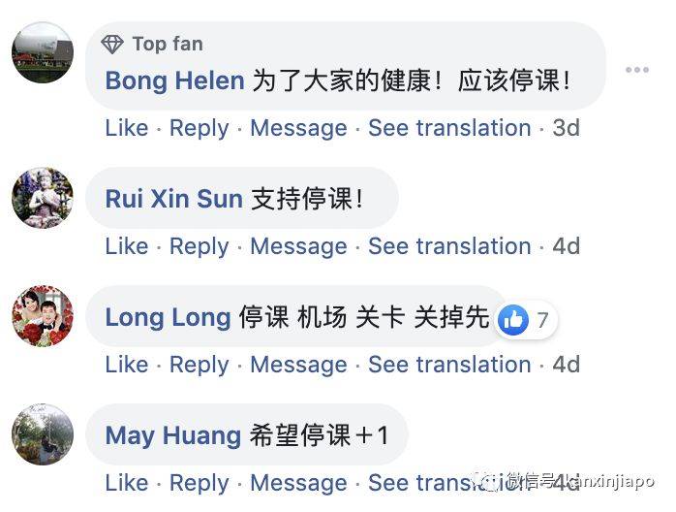This screenshot has width=676, height=512.
Task: Message Long Long from comment actions
Action: (x=298, y=365)
